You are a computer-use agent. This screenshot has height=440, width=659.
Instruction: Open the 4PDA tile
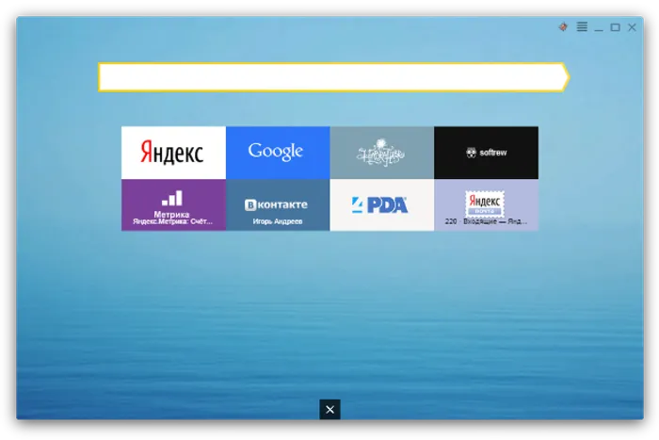(x=382, y=204)
